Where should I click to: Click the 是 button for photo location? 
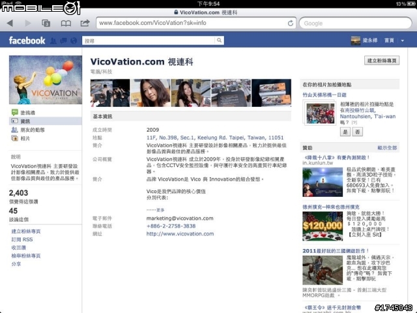point(345,132)
